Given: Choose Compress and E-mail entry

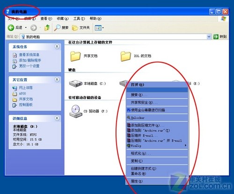Looking at the screenshot, I should (x=157, y=136).
